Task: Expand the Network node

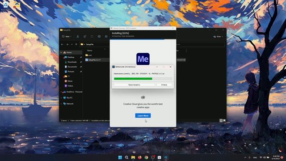Action: coord(61,104)
